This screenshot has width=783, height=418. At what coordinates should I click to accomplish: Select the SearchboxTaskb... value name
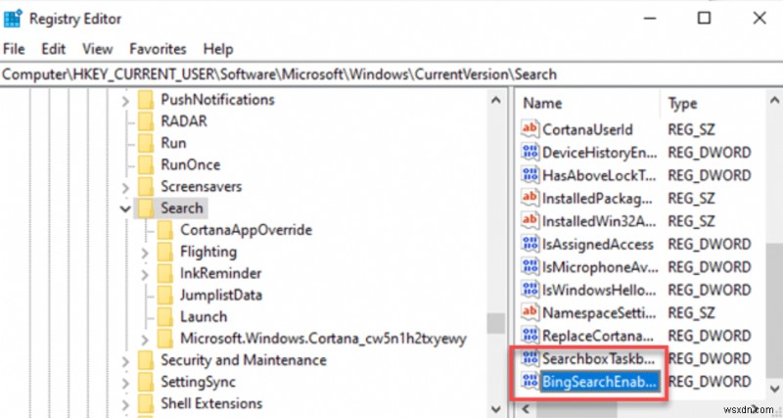coord(598,358)
